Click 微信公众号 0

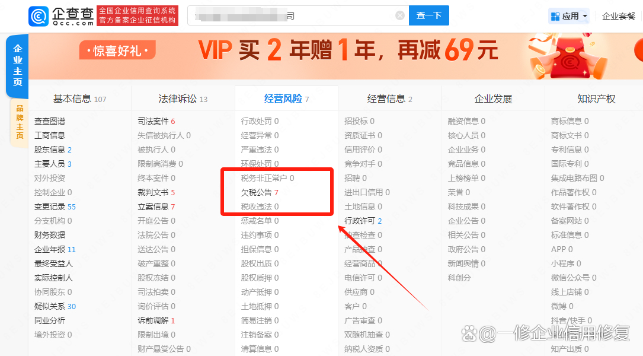pyautogui.click(x=574, y=278)
